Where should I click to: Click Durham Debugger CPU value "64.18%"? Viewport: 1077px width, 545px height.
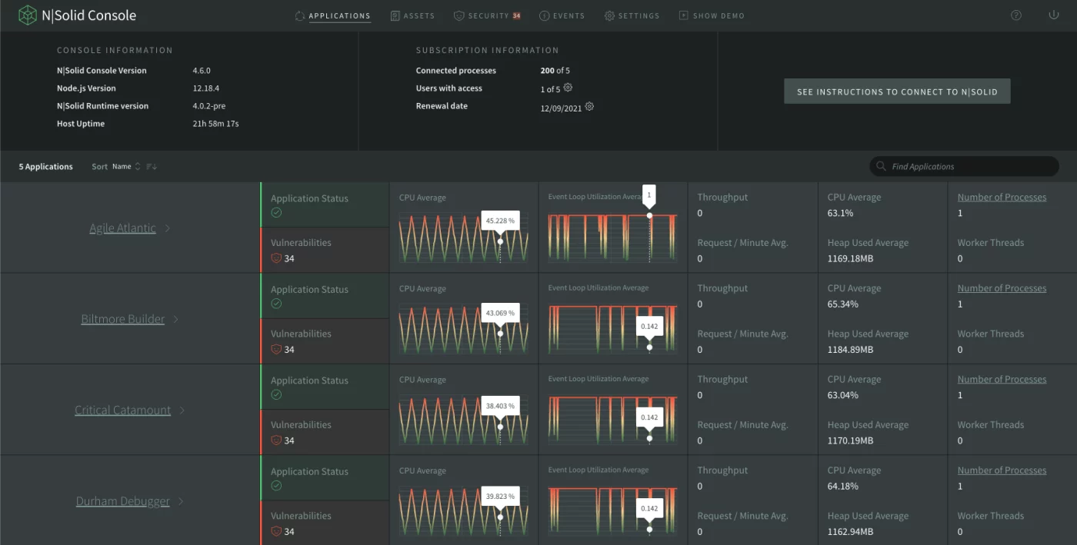[x=843, y=486]
